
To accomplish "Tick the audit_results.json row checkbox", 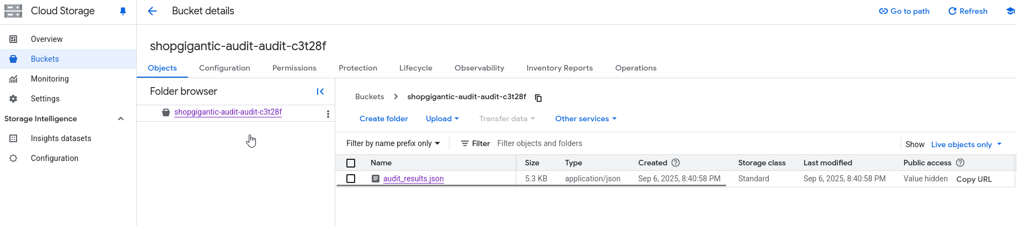I will coord(351,179).
